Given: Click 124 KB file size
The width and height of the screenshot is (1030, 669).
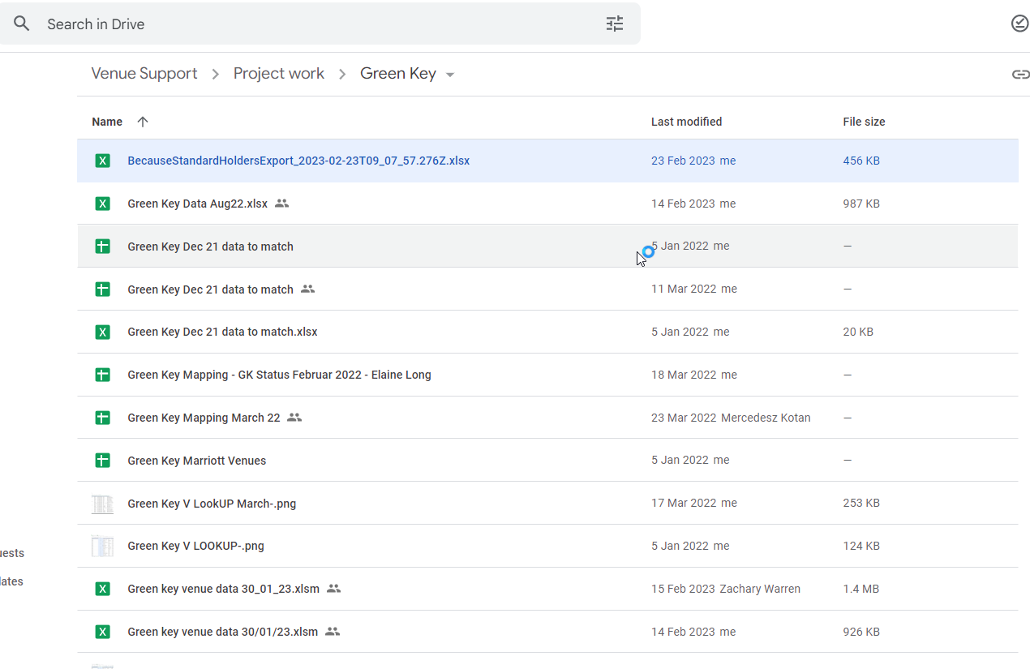Looking at the screenshot, I should 861,546.
